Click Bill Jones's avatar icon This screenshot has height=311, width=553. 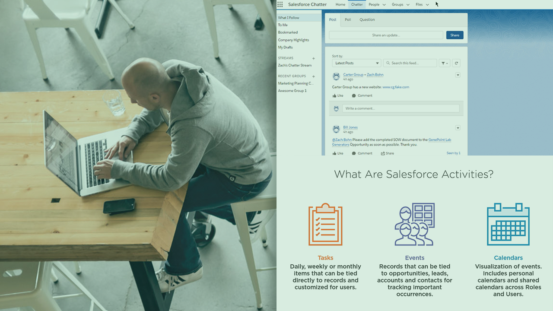tap(336, 129)
